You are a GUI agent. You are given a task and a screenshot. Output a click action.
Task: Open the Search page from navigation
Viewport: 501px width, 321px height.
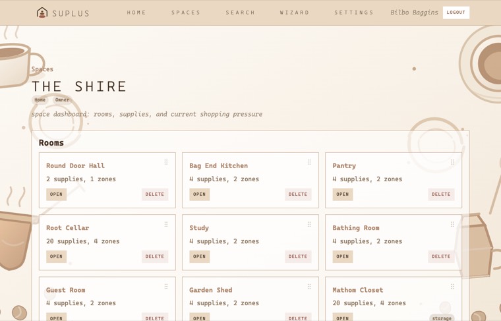(240, 13)
